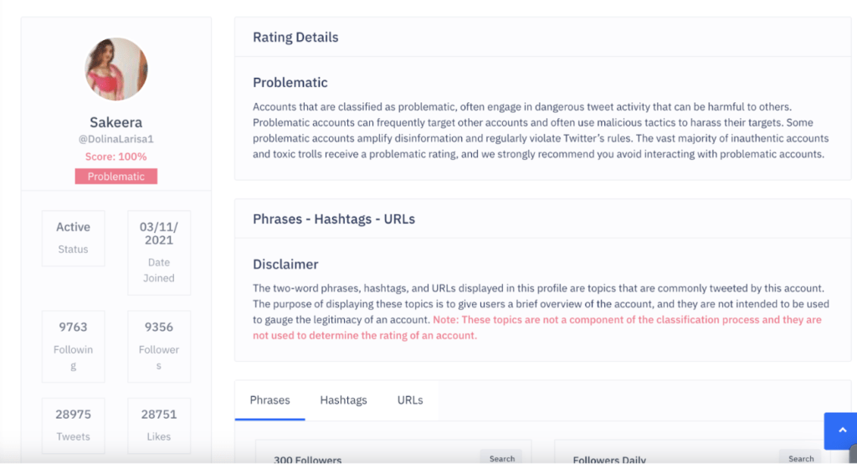This screenshot has width=857, height=464.
Task: Switch to the Hashtags tab
Action: point(343,400)
